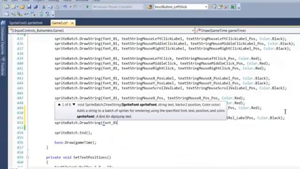Viewport: 300px width, 169px height.
Task: Open the Draw(GameTime gameTime) member dropdown
Action: (248, 31)
